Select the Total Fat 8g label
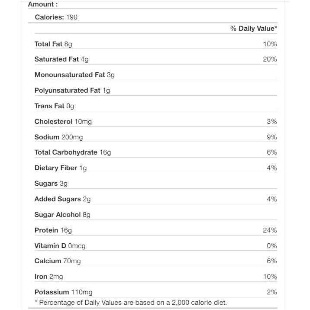Image resolution: width=310 pixels, height=310 pixels. point(53,44)
